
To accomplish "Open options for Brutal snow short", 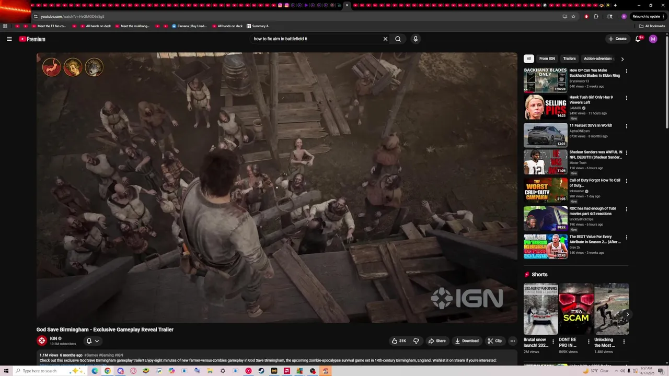I will (553, 342).
